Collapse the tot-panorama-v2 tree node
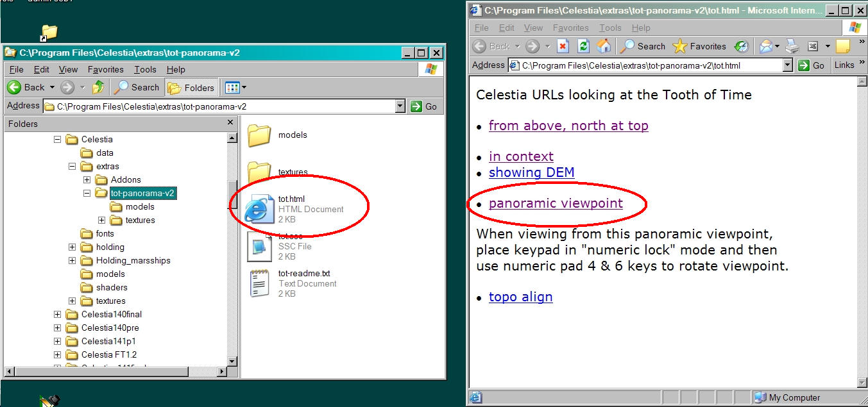 87,193
